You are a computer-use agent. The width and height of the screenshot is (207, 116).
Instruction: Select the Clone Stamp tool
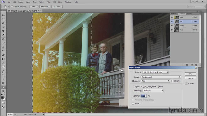tap(3, 47)
